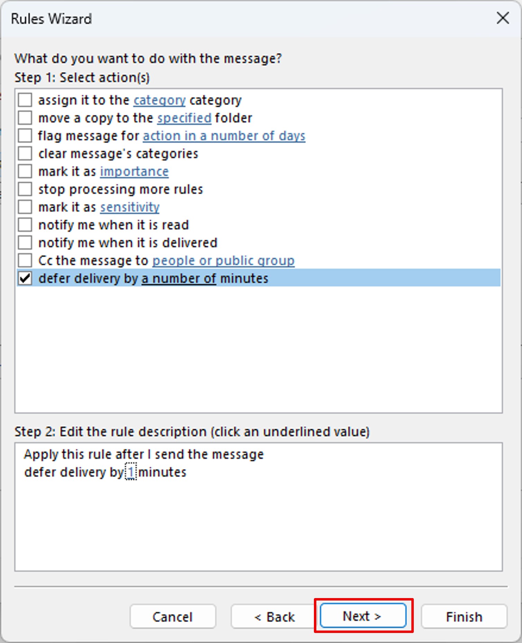Click 'people or public group' link
The image size is (522, 643).
pyautogui.click(x=223, y=261)
